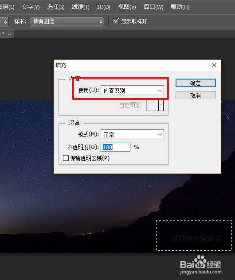Close the 填充 dialog
The height and width of the screenshot is (280, 235).
pos(214,65)
